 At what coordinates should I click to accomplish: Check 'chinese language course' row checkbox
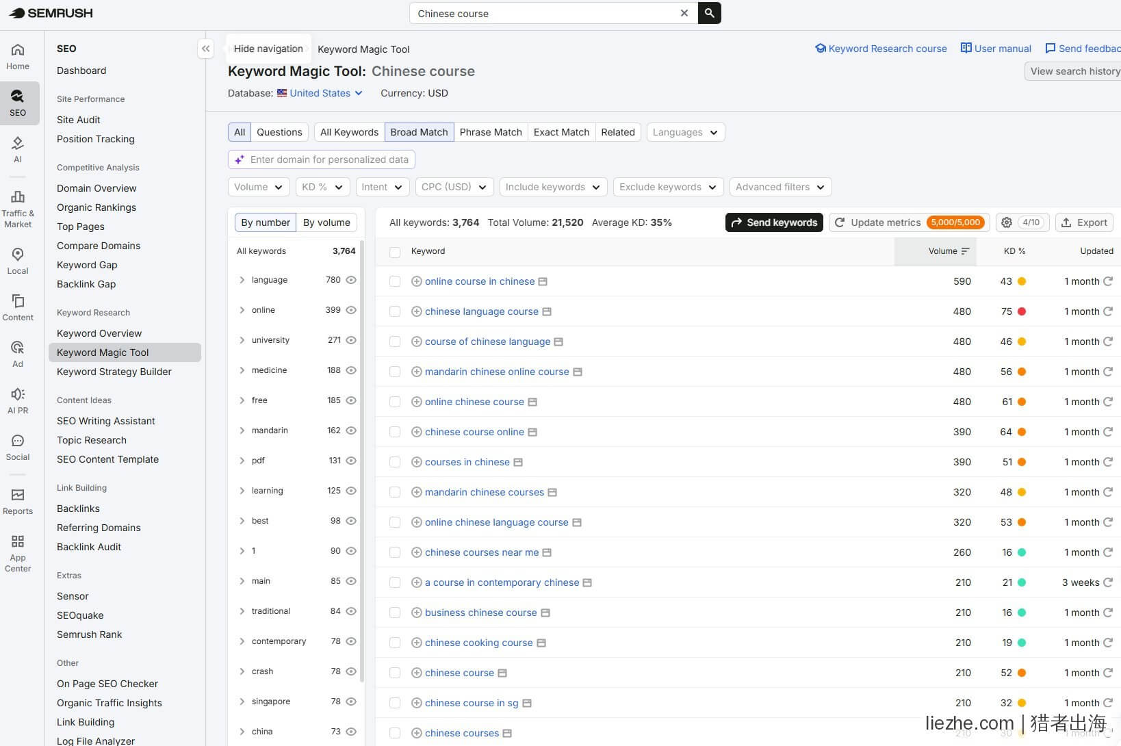tap(395, 311)
